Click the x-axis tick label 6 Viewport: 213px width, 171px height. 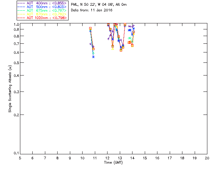click(x=33, y=158)
